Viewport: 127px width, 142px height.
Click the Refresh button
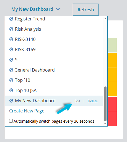(86, 10)
